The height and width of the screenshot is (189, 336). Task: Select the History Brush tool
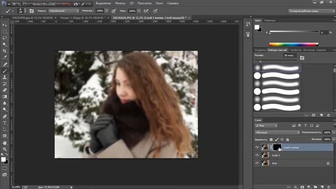coord(5,83)
